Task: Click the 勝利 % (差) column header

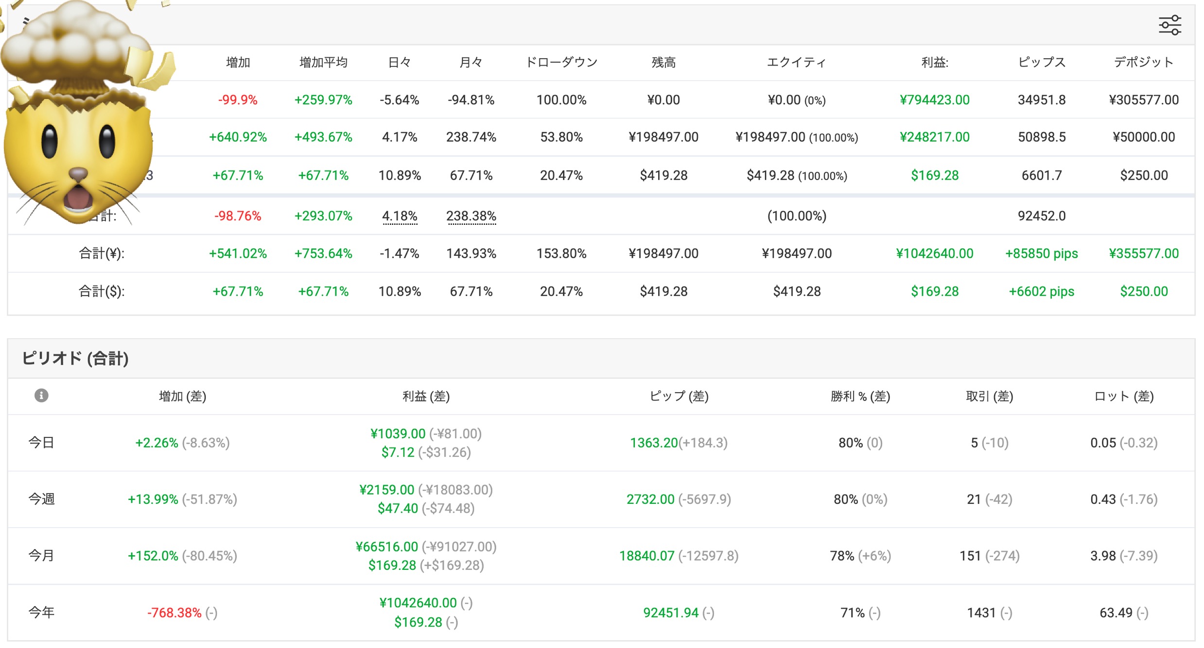Action: (x=860, y=397)
